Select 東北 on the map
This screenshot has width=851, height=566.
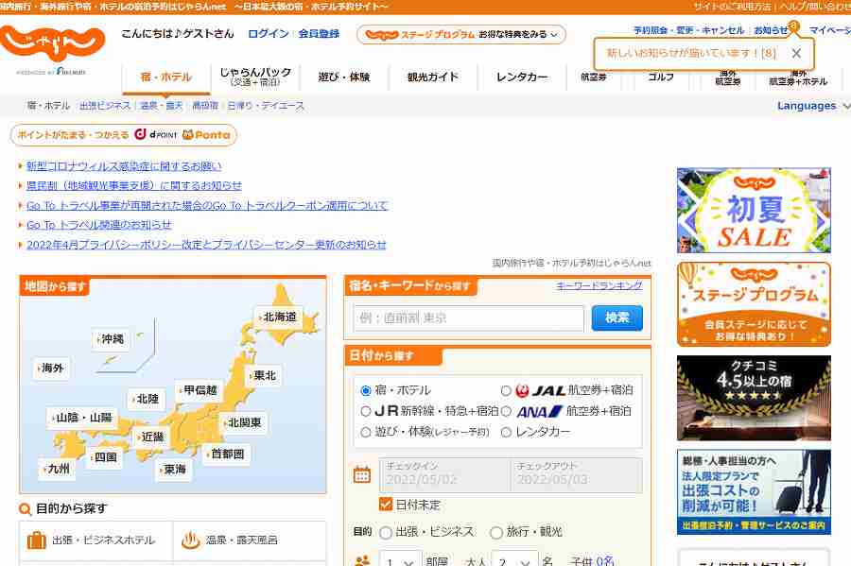click(264, 375)
